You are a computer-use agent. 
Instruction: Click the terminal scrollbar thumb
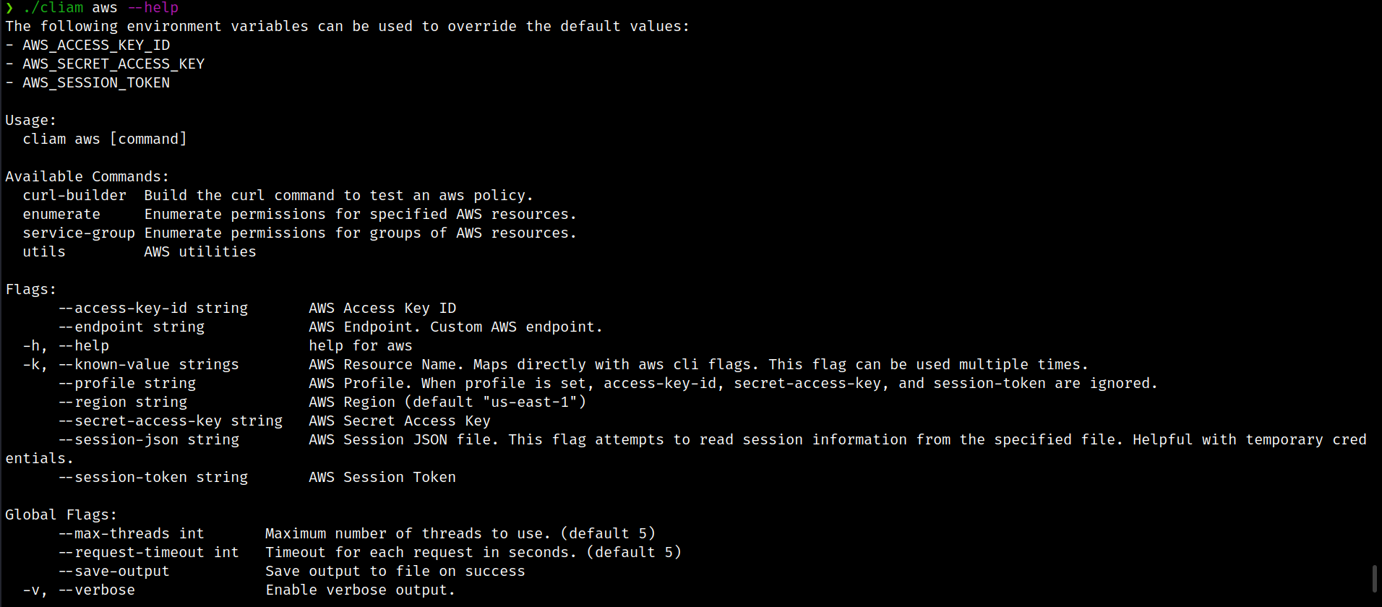click(x=1374, y=578)
